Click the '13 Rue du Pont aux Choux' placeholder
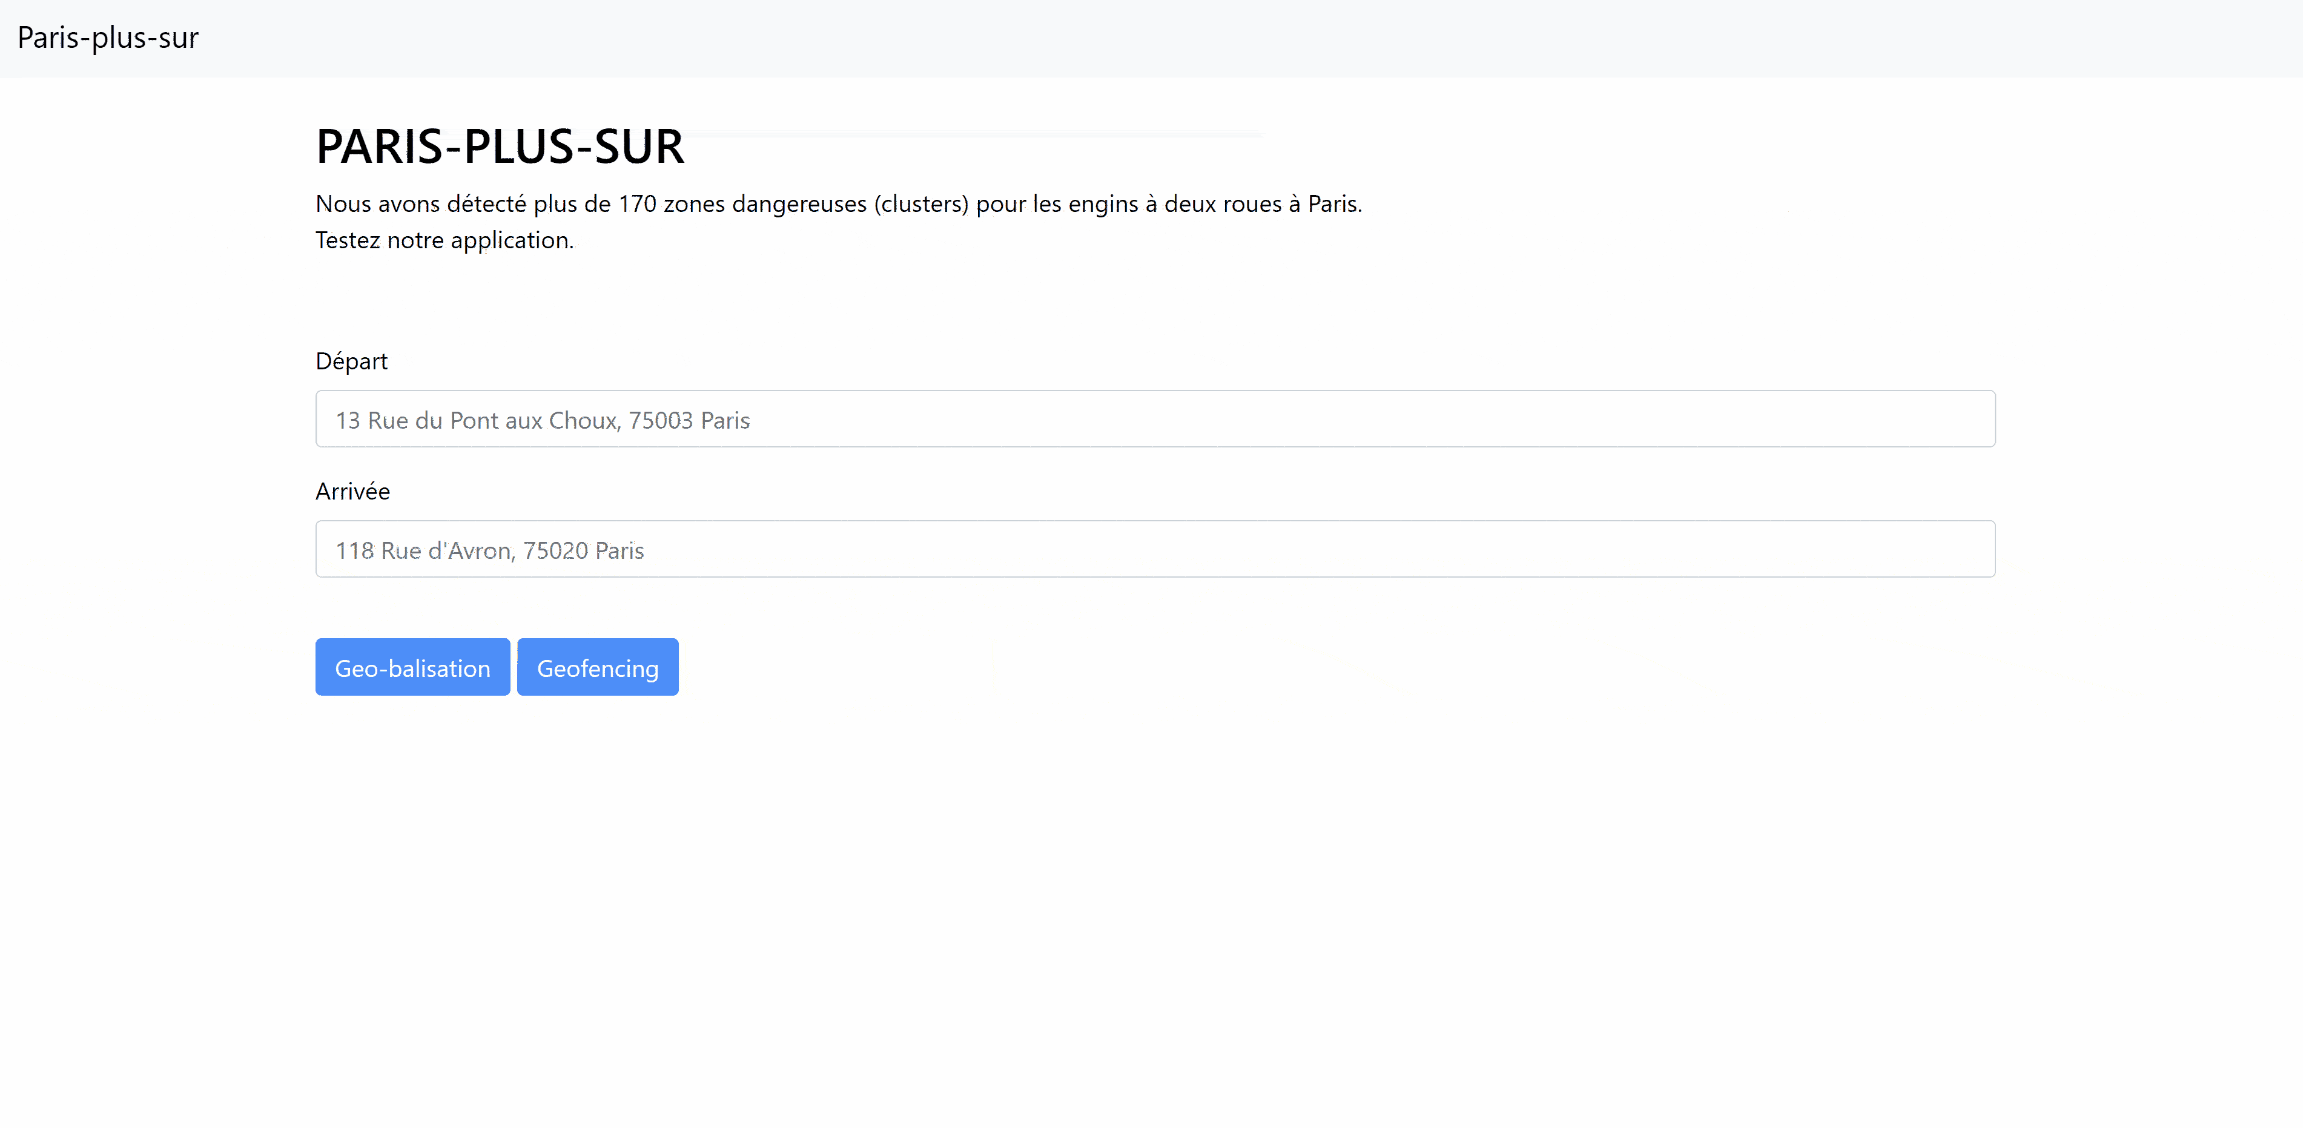 [x=542, y=420]
